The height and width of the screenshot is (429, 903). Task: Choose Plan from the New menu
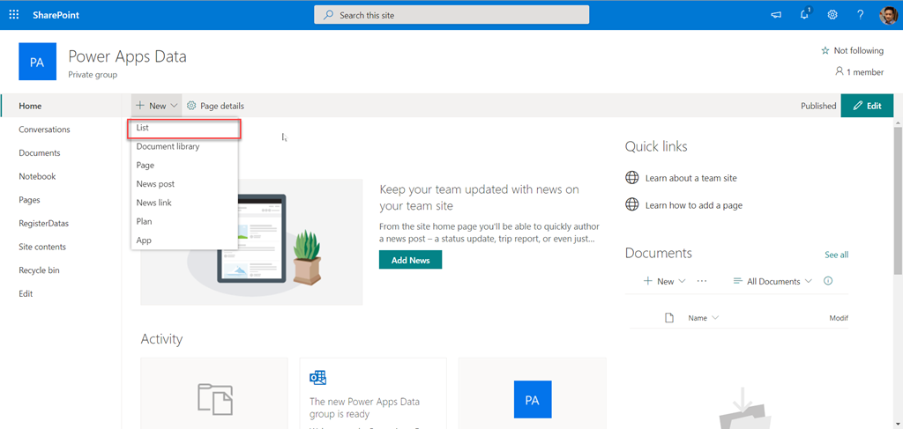pos(184,221)
